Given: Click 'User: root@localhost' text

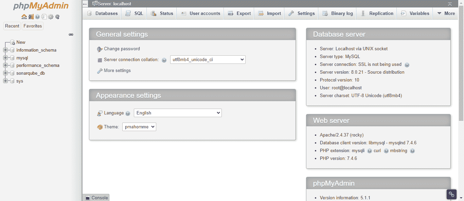Looking at the screenshot, I should pyautogui.click(x=341, y=88).
